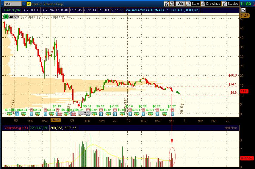This screenshot has width=255, height=169.
Task: Open the Drawings menu
Action: coord(211,4)
